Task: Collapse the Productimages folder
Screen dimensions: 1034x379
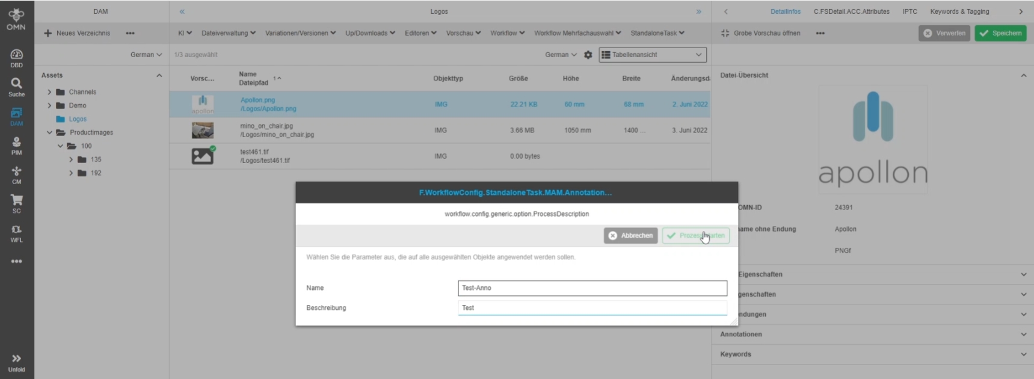Action: pyautogui.click(x=49, y=132)
